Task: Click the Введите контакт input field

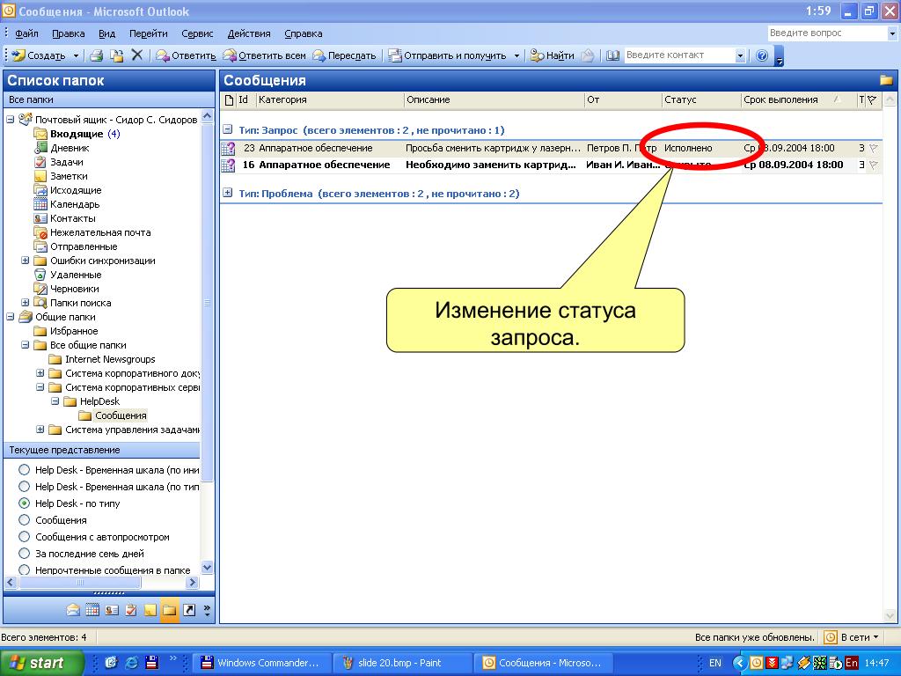Action: 680,55
